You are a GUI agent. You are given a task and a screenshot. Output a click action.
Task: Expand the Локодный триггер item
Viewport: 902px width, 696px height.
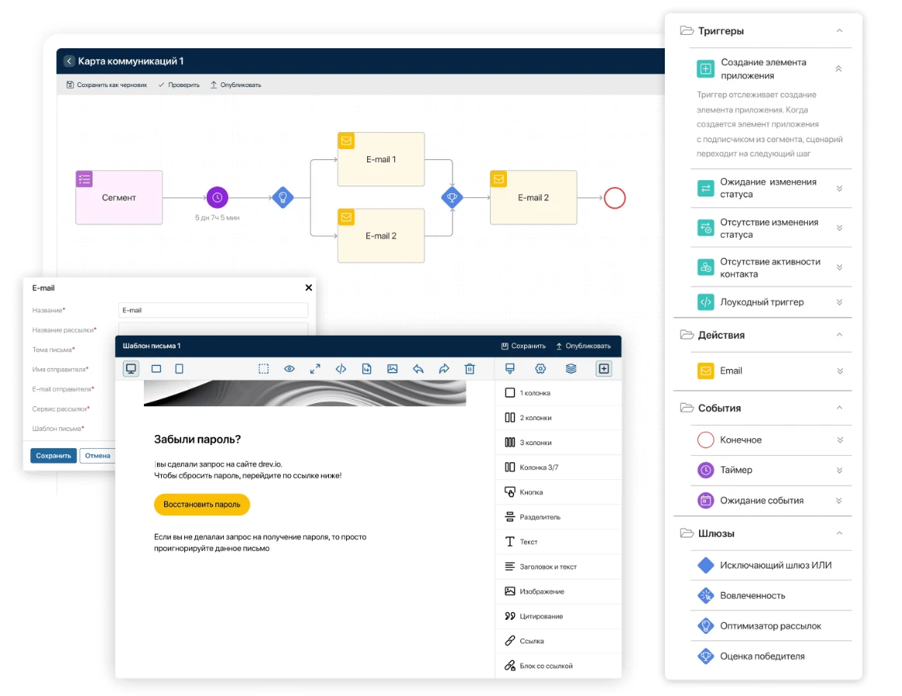pos(839,302)
